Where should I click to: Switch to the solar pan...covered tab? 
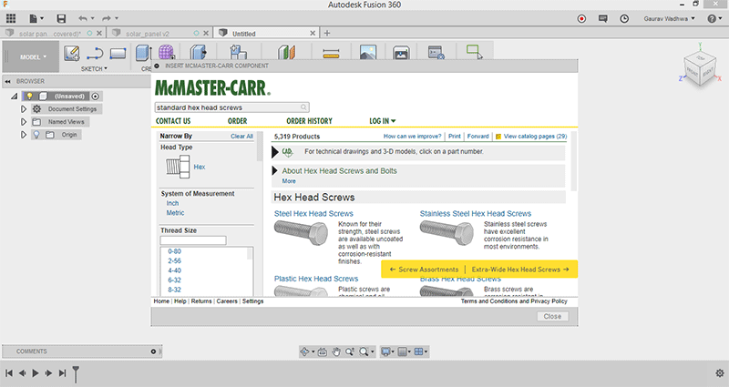pos(49,34)
